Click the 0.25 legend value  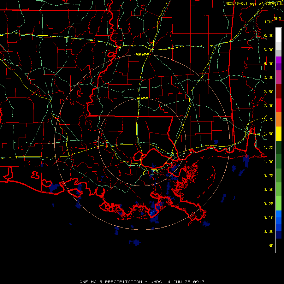pos(269,204)
